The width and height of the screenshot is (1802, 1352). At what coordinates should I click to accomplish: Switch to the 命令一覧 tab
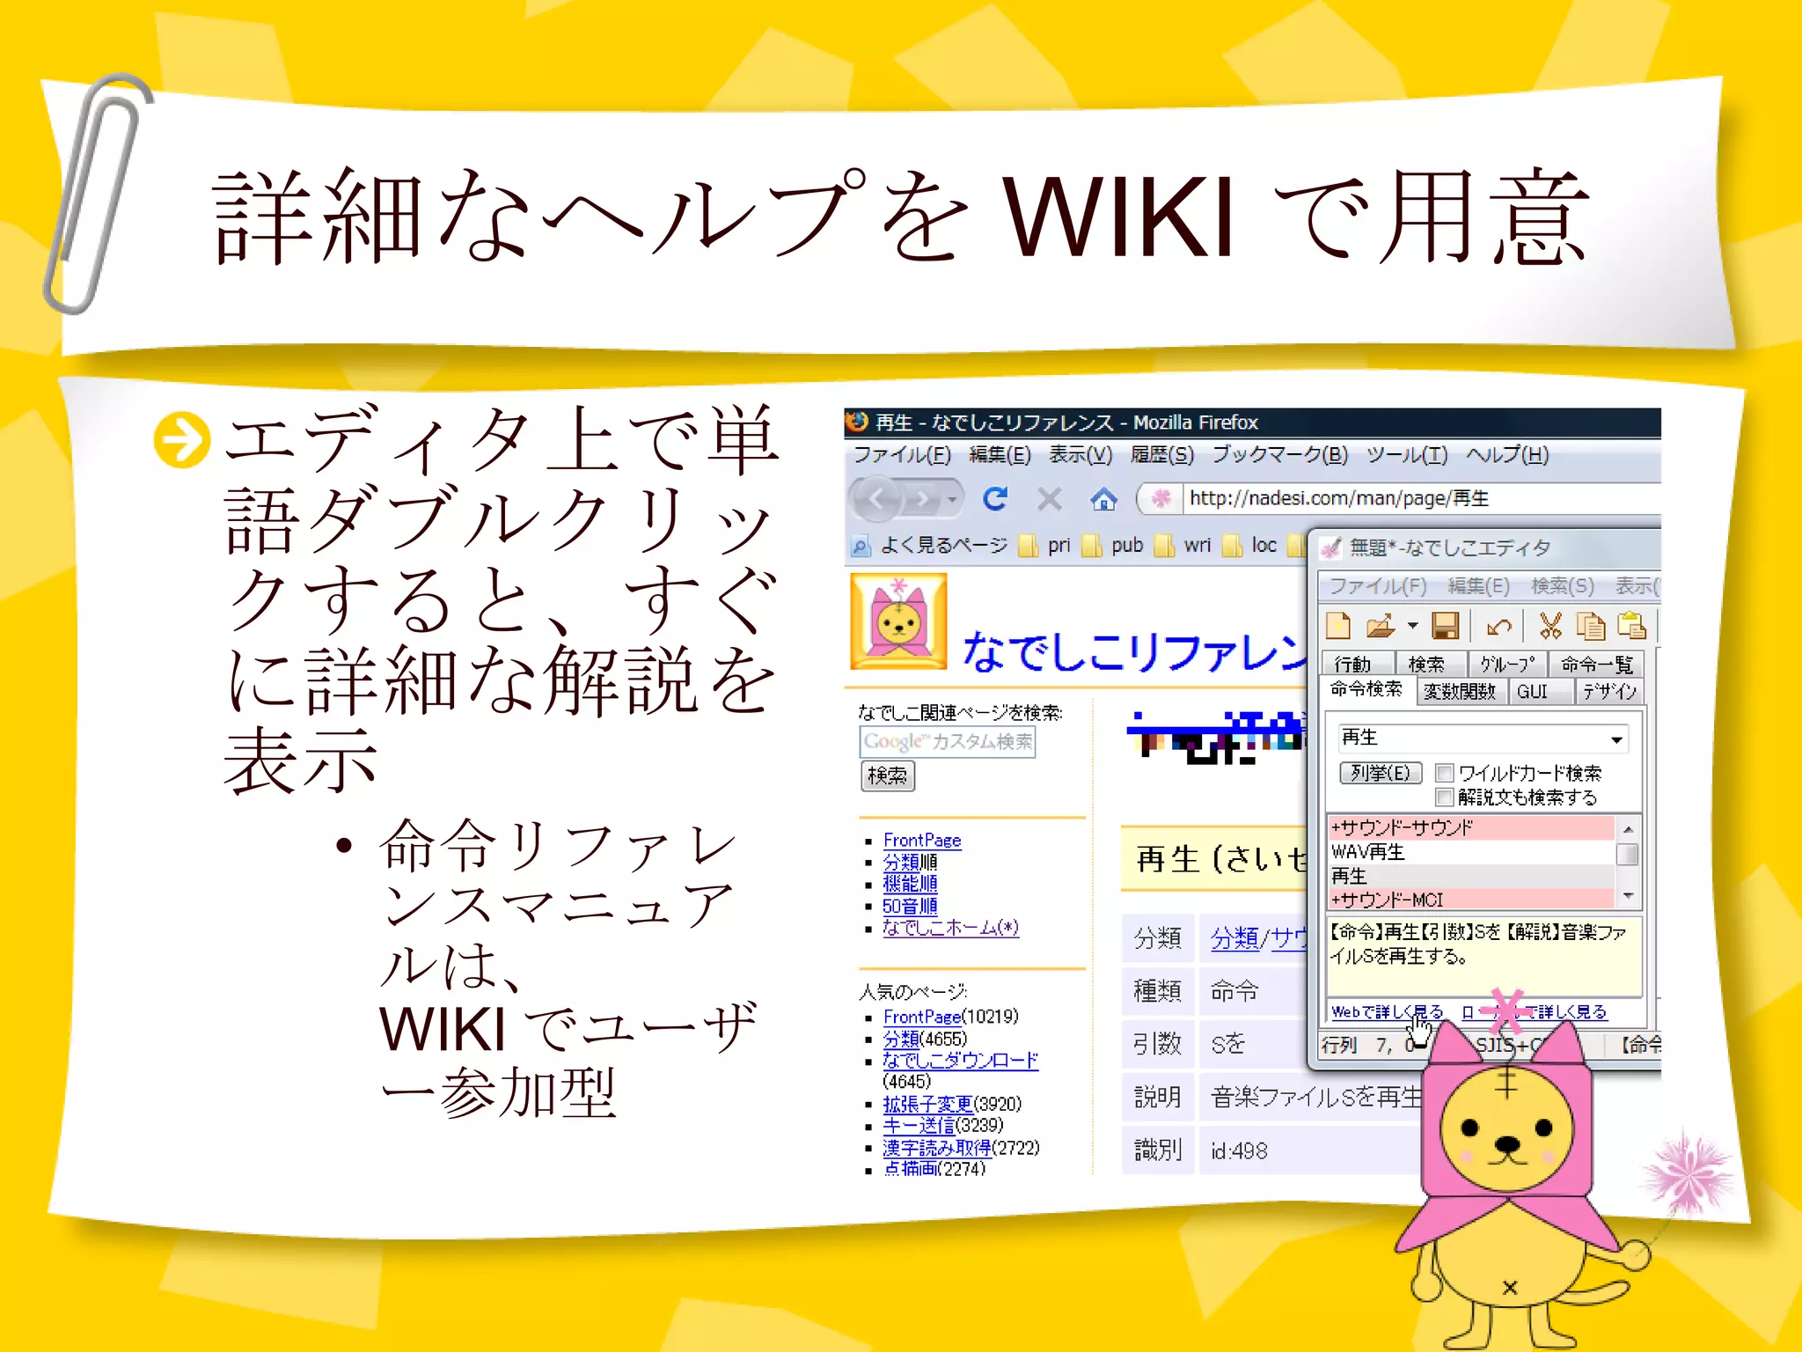point(1596,664)
